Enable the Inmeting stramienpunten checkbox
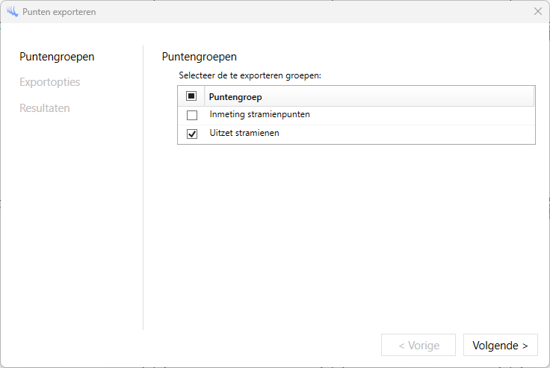 (192, 115)
